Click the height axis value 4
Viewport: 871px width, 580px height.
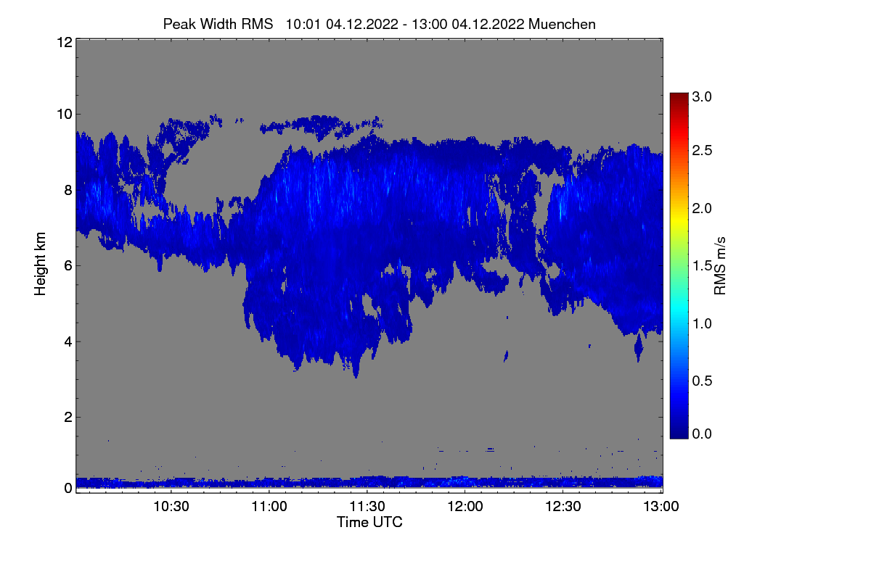[x=68, y=341]
